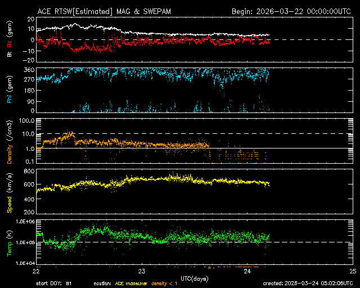Screen dimensions: 360x288
Task: Select day 25 on the time axis
Action: pyautogui.click(x=352, y=271)
